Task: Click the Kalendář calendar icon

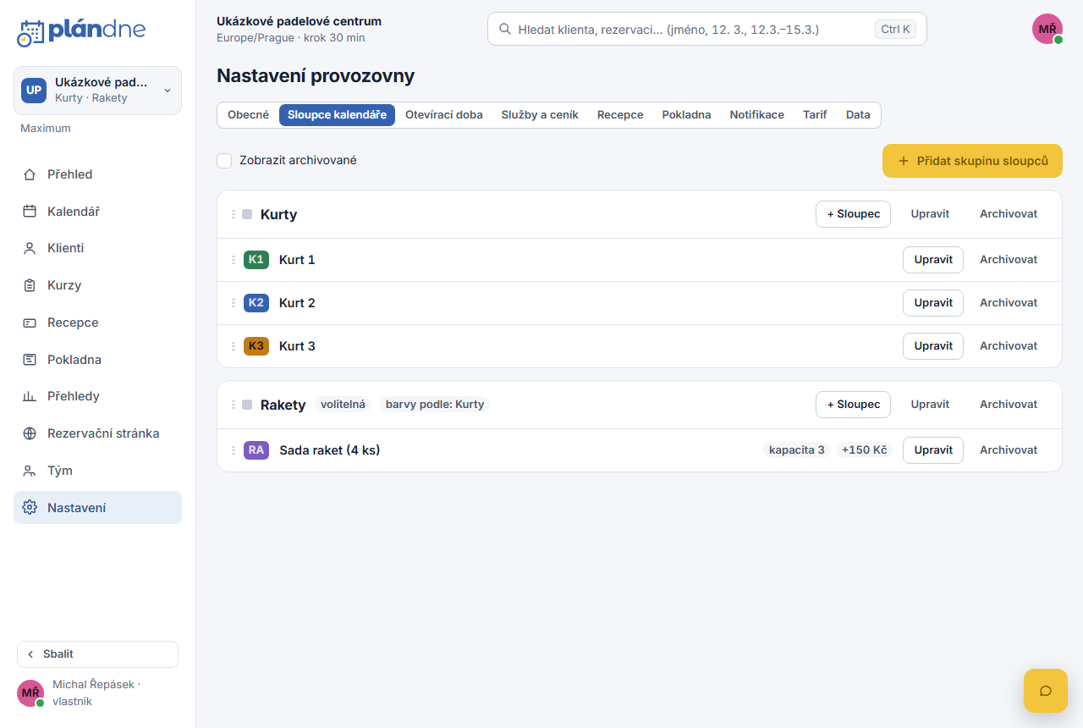Action: pyautogui.click(x=30, y=212)
